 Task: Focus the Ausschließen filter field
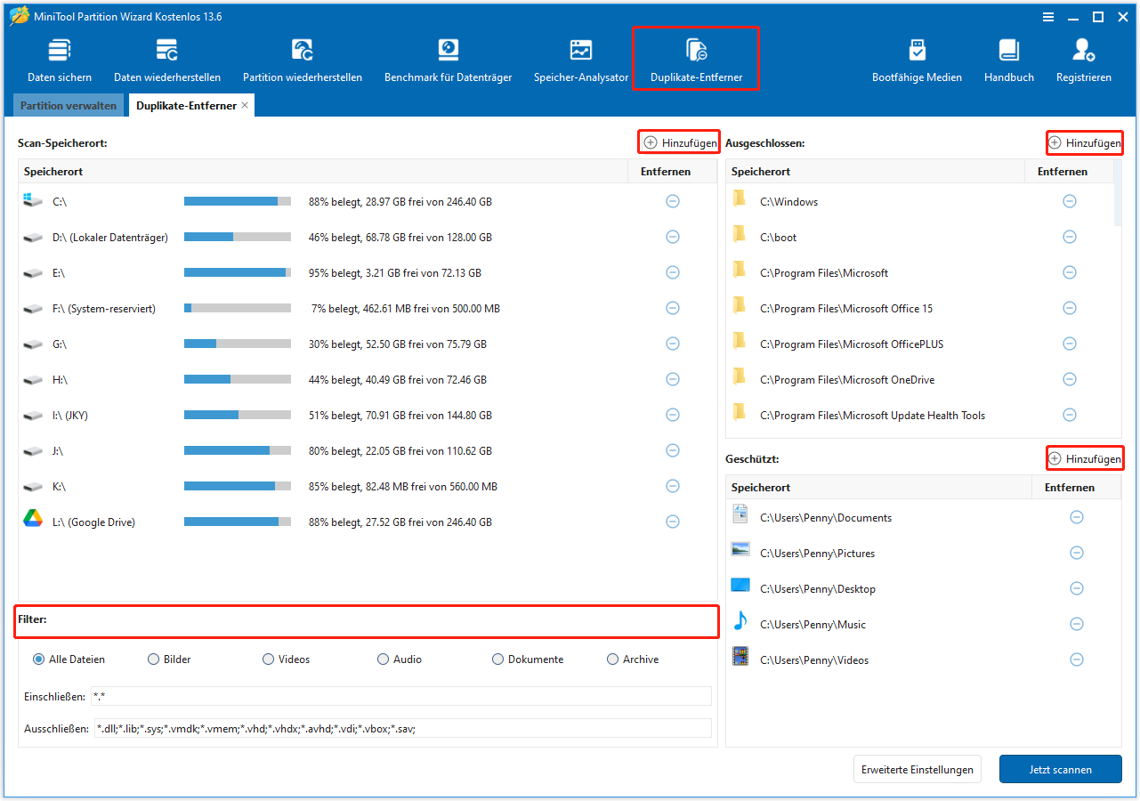[403, 728]
